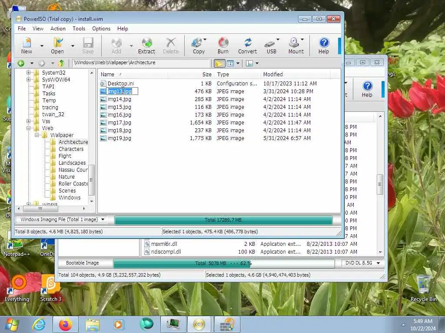
Task: Toggle the folder tree view icon
Action: point(219,63)
